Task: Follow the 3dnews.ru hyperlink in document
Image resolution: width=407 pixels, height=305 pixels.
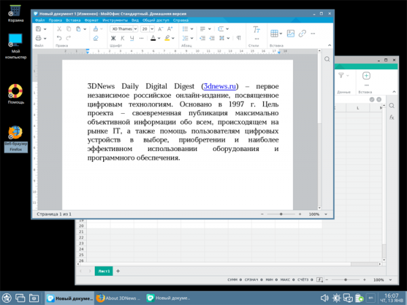Action: click(x=220, y=86)
